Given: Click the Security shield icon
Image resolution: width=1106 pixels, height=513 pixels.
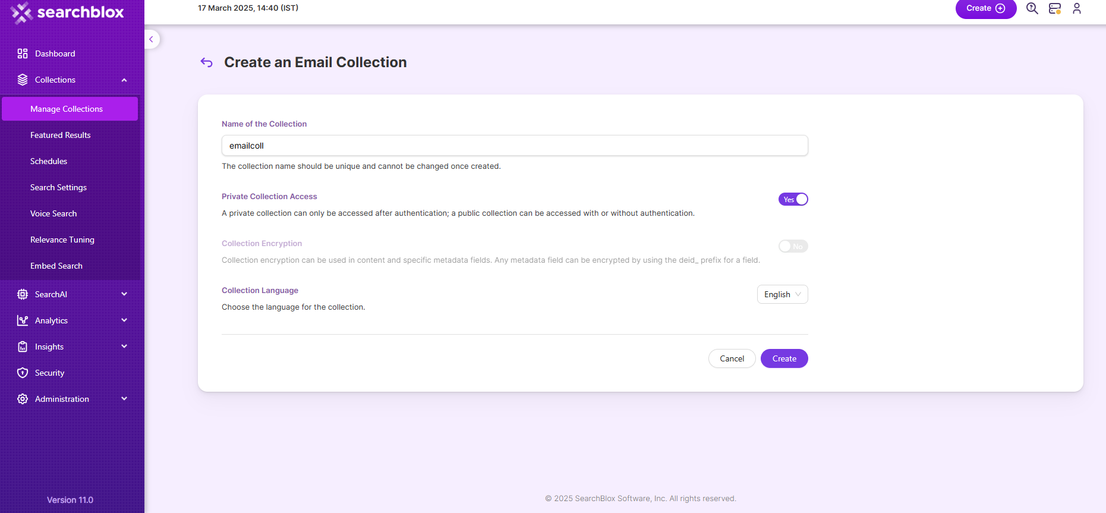Looking at the screenshot, I should pos(23,373).
